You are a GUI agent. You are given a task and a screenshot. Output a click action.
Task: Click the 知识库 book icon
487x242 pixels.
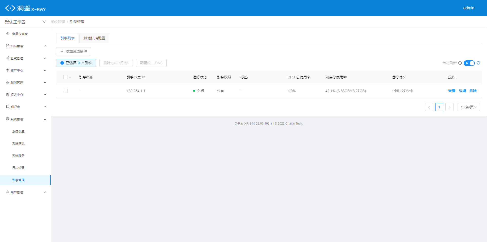[x=8, y=107]
